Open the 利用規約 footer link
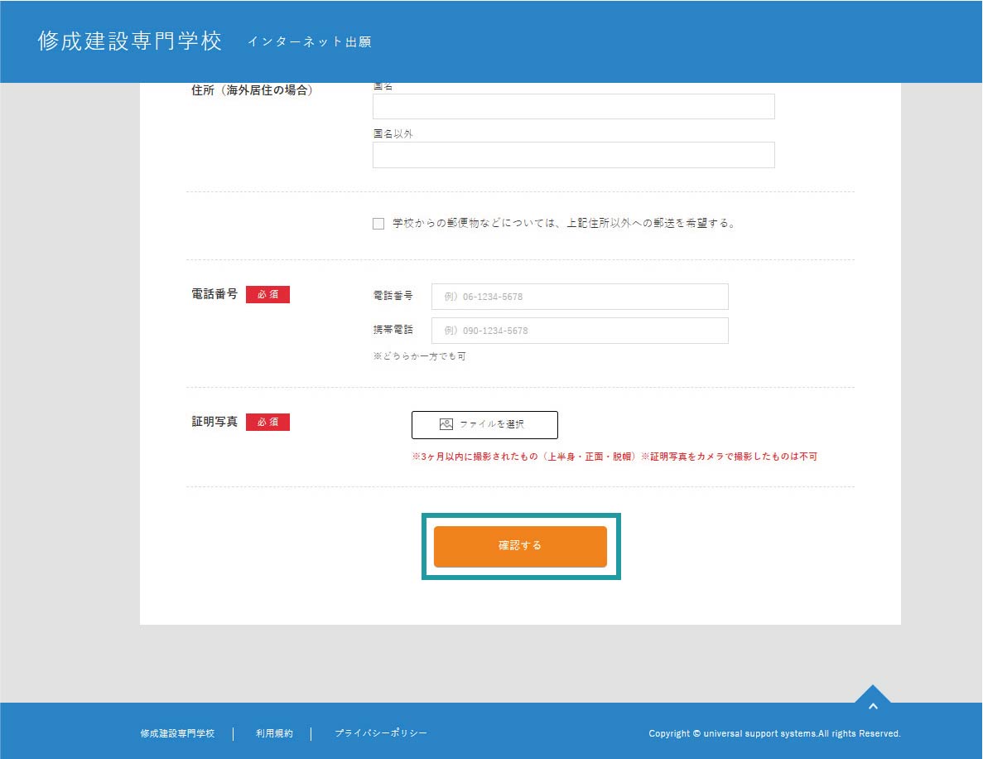The height and width of the screenshot is (759, 983). 274,733
